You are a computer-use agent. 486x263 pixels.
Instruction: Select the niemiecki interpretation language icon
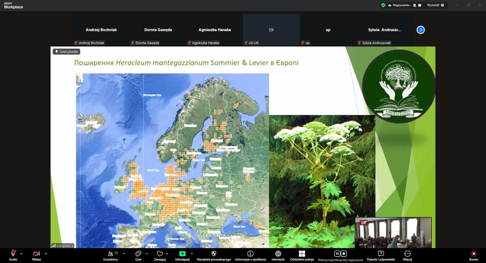(x=278, y=254)
